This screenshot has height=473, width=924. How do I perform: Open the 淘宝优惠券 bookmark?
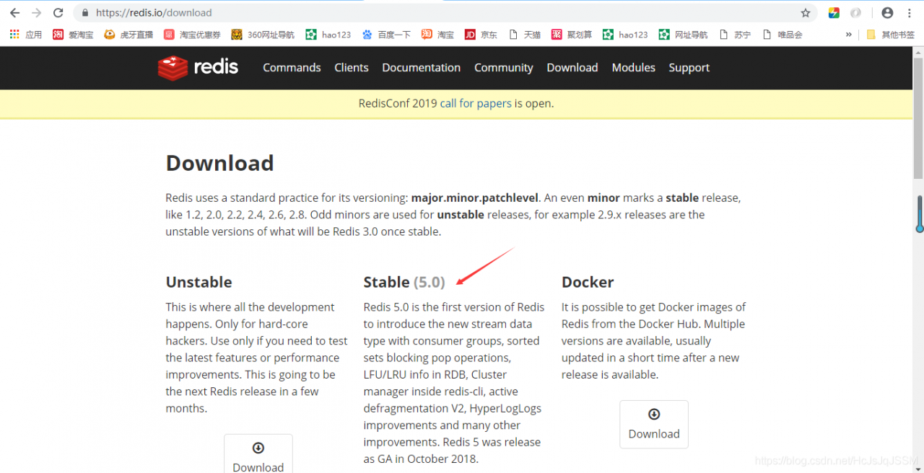click(x=192, y=35)
